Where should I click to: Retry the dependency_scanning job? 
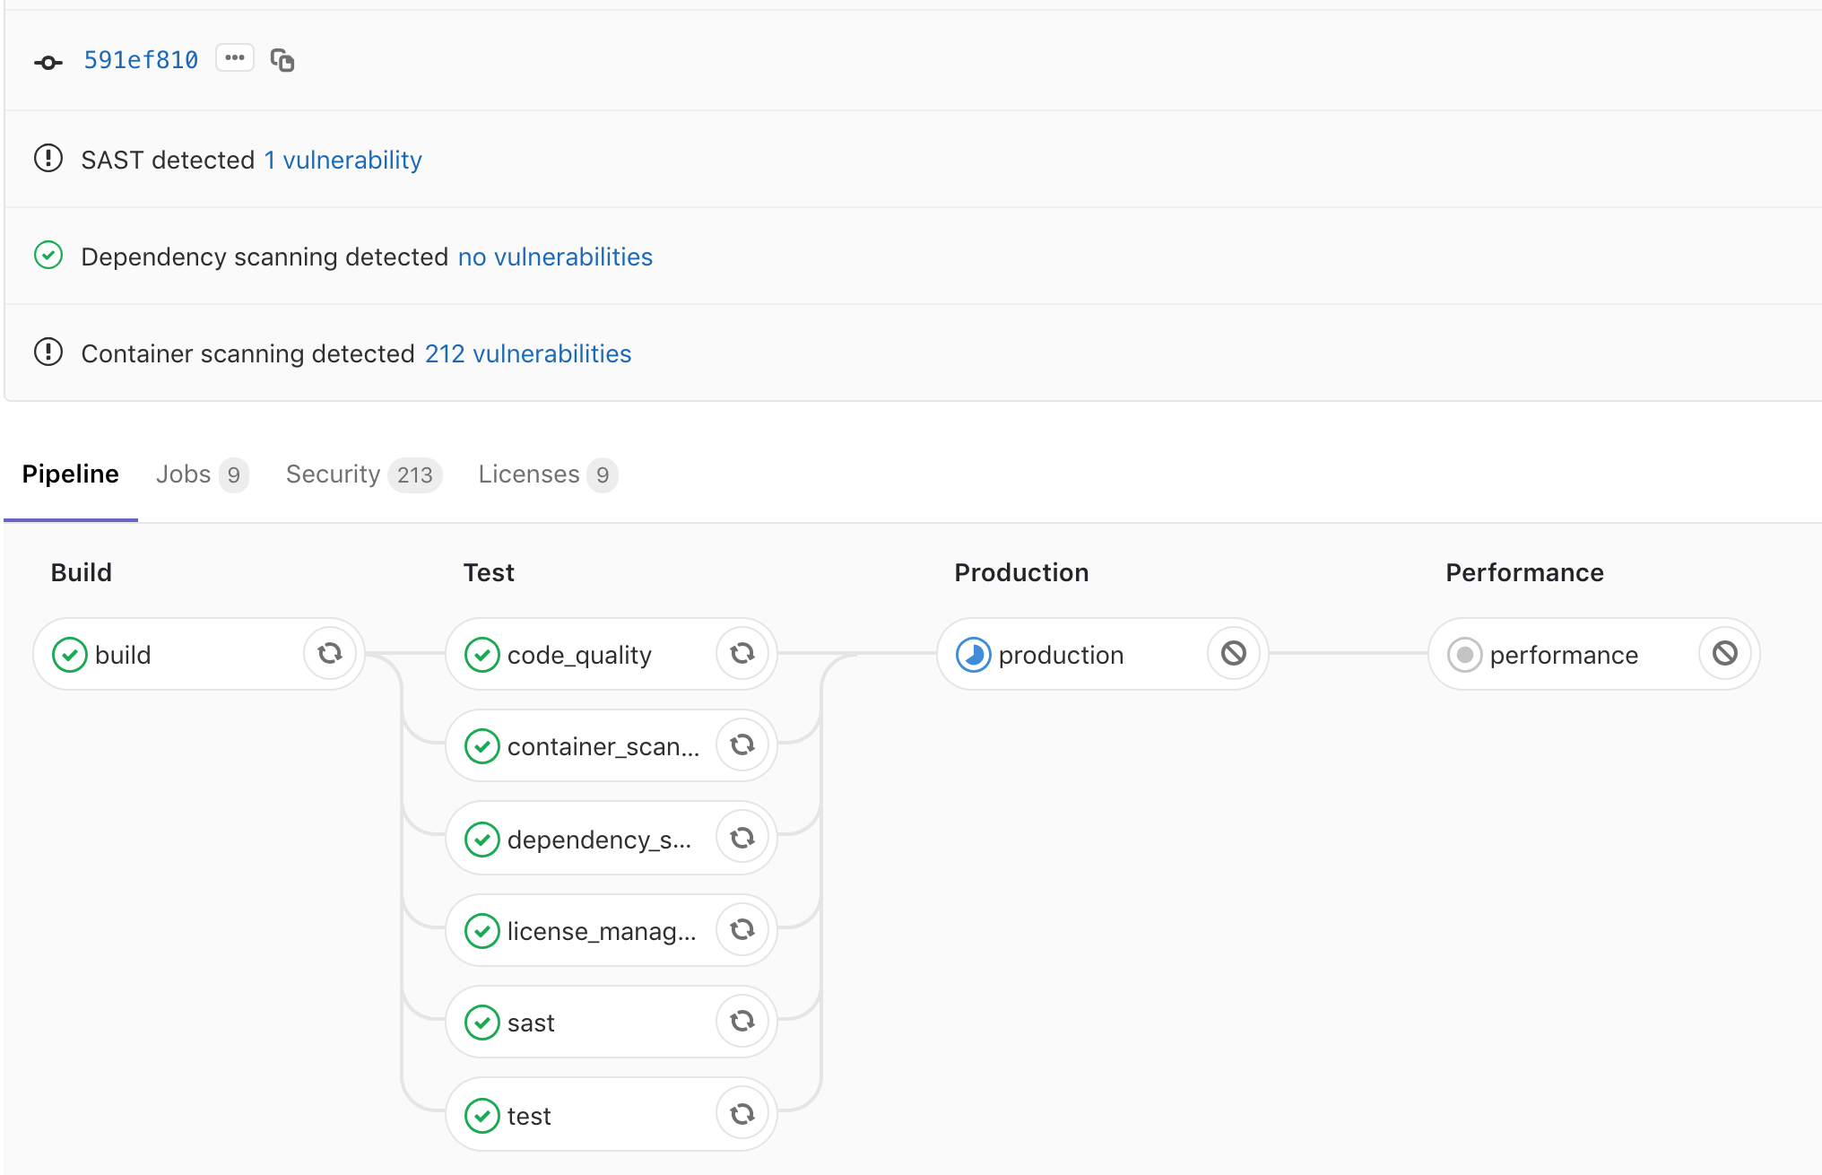click(x=742, y=838)
